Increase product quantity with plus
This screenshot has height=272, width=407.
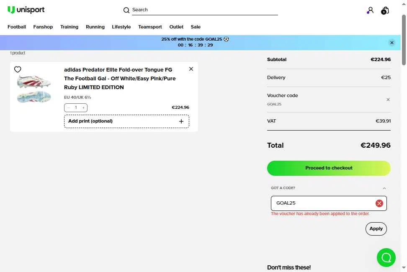[x=83, y=108]
